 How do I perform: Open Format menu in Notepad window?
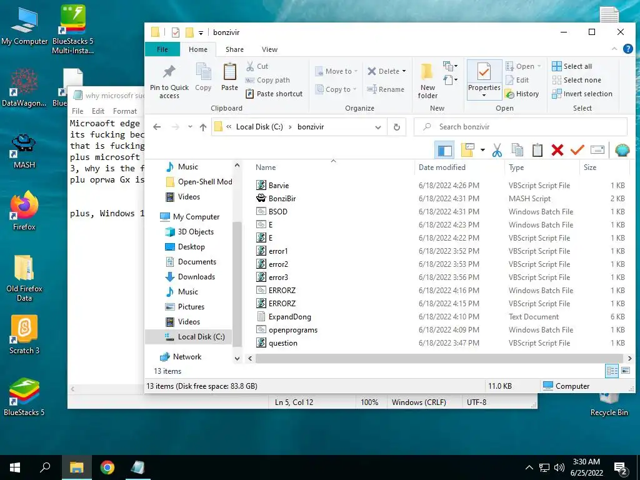pyautogui.click(x=125, y=111)
